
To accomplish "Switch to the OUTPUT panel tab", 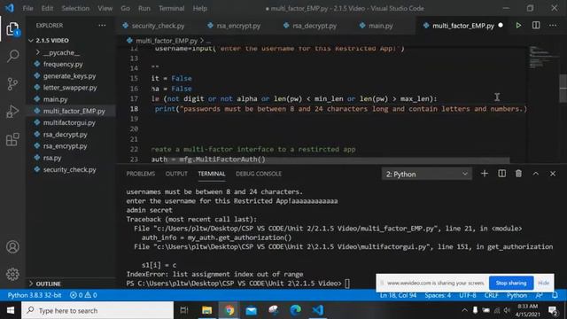I will coord(176,174).
